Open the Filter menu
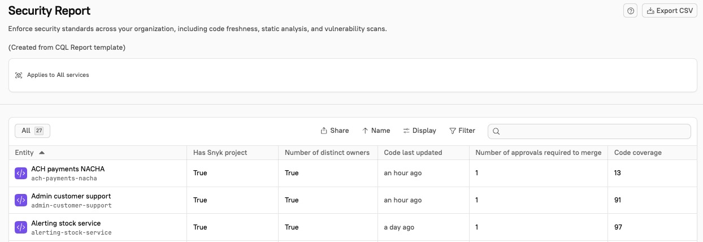 462,131
